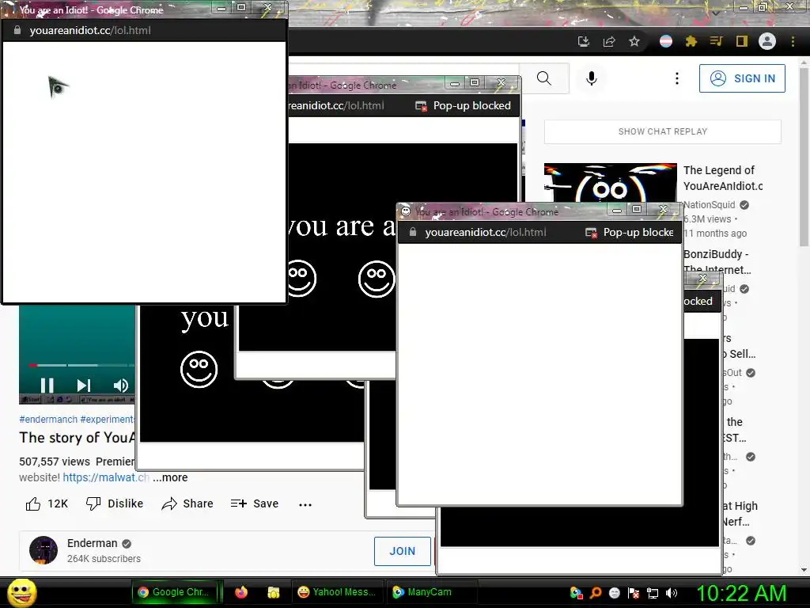Click smiley favicon of front-right popup title bar

click(406, 211)
